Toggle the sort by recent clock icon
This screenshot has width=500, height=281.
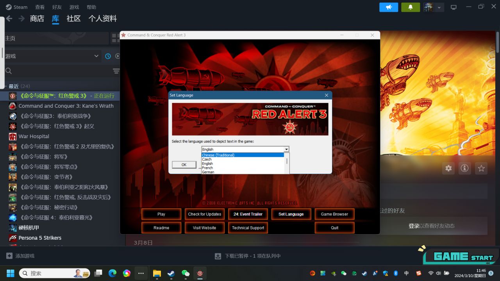point(108,56)
